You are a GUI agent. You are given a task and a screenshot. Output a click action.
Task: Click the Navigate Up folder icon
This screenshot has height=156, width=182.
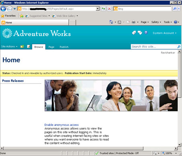[x=22, y=47]
